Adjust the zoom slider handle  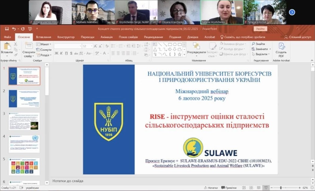pos(281,188)
